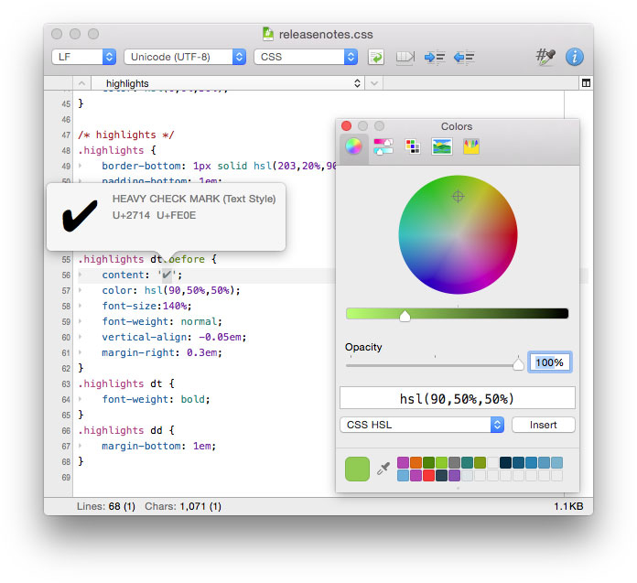
Task: Select the lime green saved swatch
Action: click(x=441, y=462)
